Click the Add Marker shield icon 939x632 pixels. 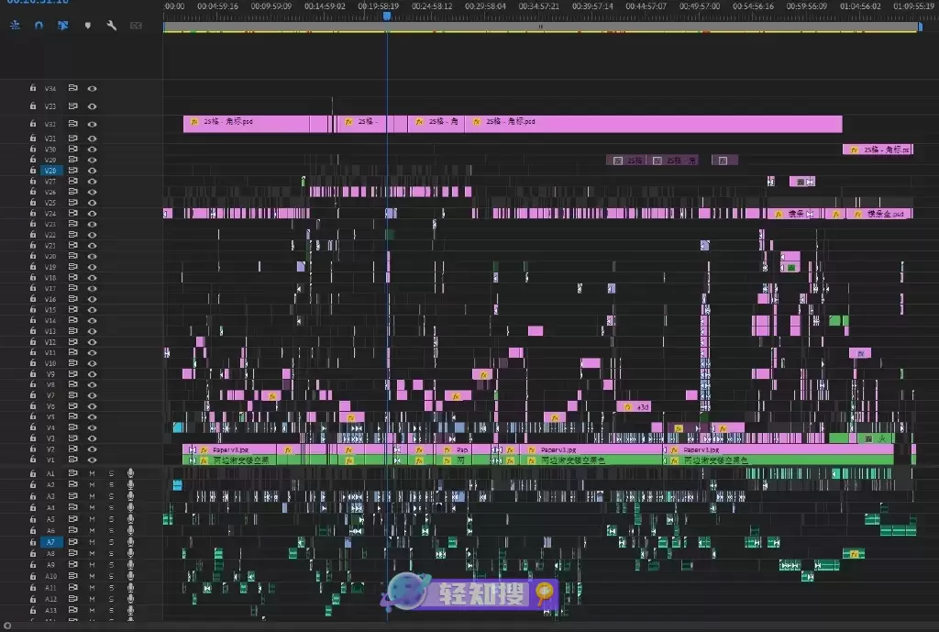(88, 26)
